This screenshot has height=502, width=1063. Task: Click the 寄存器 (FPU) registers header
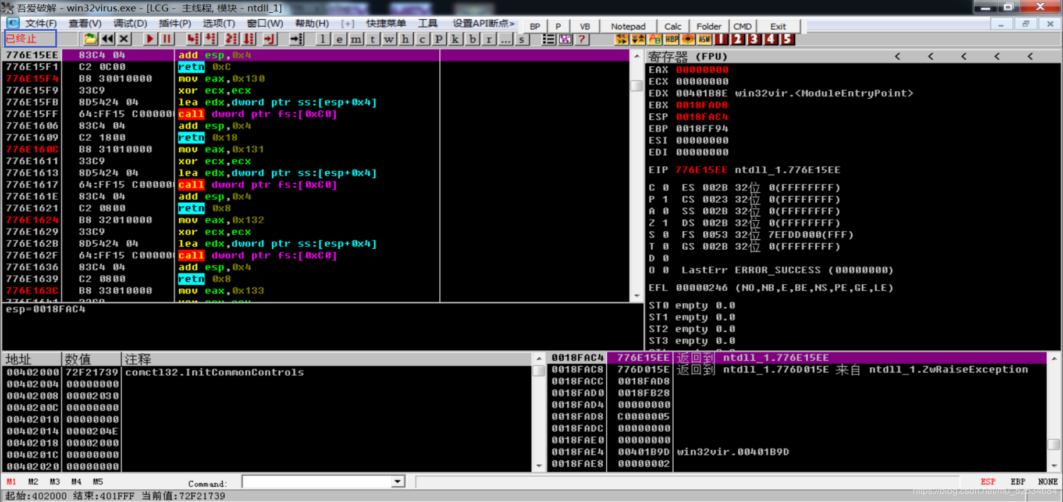[688, 56]
